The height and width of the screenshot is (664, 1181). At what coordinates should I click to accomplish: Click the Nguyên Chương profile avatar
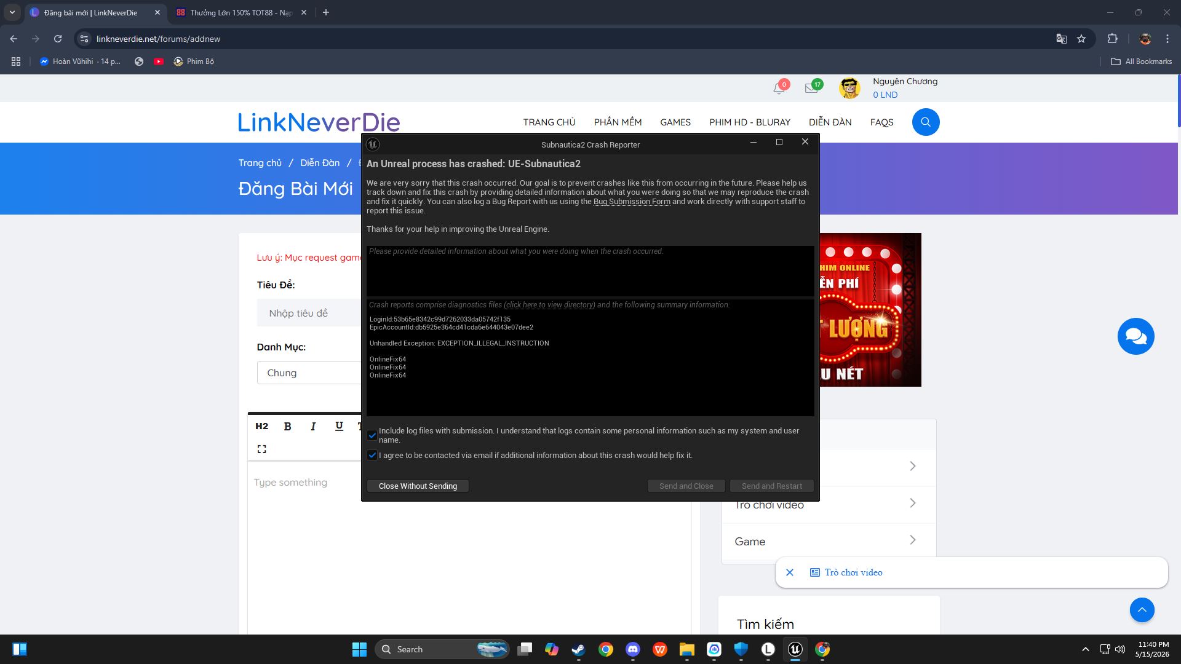[849, 88]
